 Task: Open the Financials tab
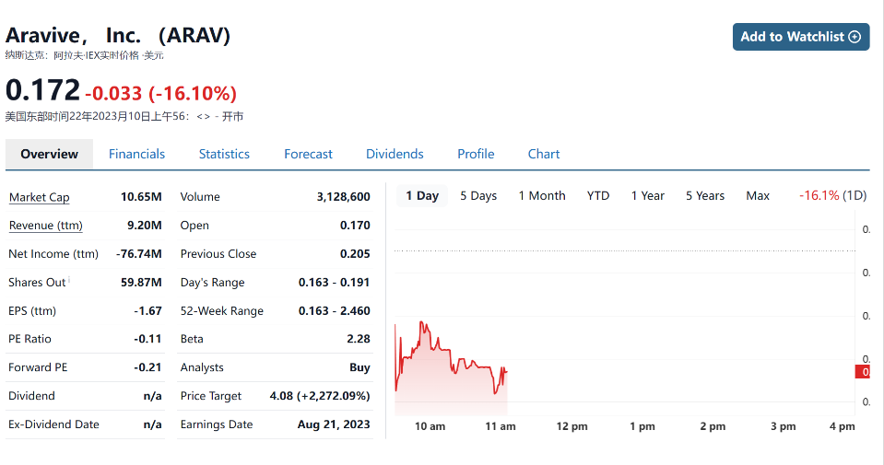click(136, 154)
